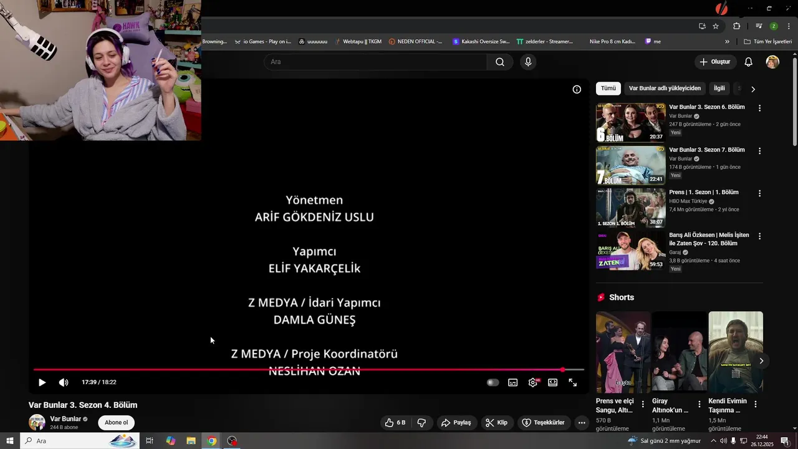798x449 pixels.
Task: Open Var Bunlar 3. Sezon 6. Bölüm thumbnail
Action: pos(630,122)
